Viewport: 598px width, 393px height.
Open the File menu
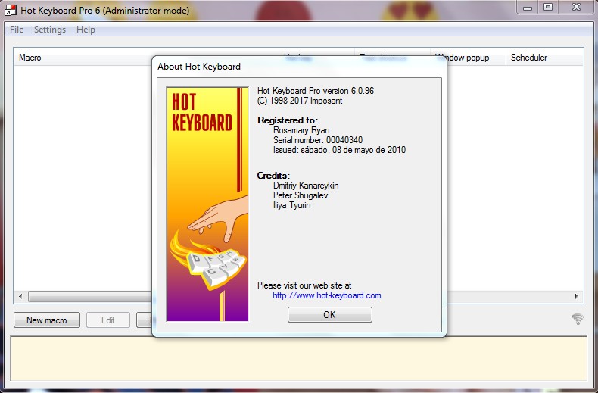click(x=17, y=30)
